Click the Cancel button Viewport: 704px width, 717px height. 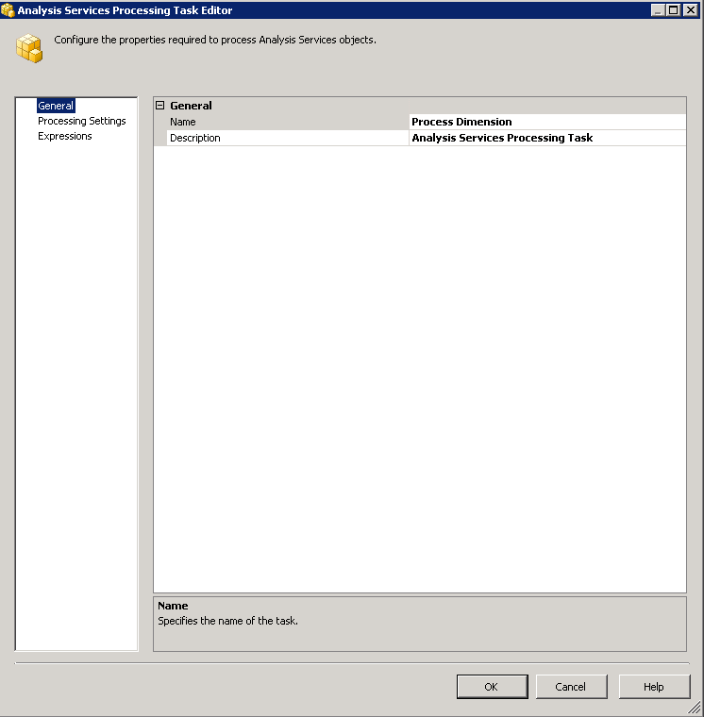571,687
